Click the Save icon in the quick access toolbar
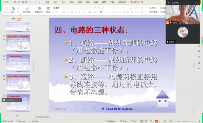203x123 pixels. [15, 2]
